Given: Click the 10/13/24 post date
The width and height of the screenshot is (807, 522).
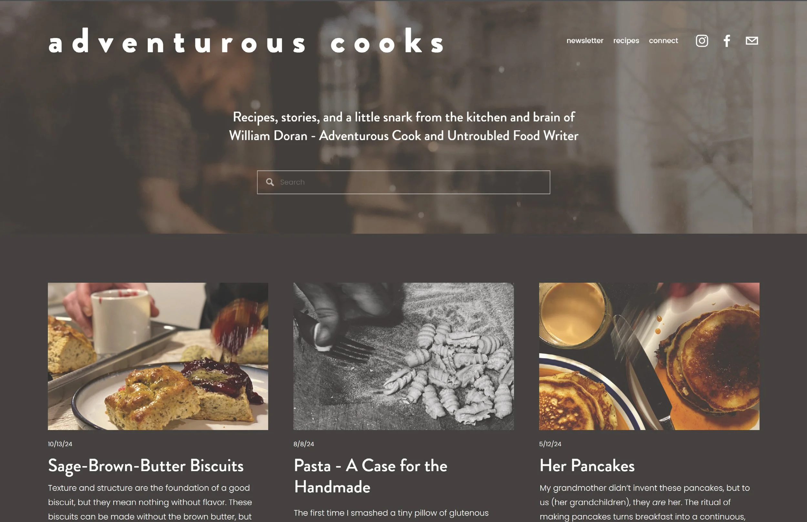Looking at the screenshot, I should click(60, 444).
